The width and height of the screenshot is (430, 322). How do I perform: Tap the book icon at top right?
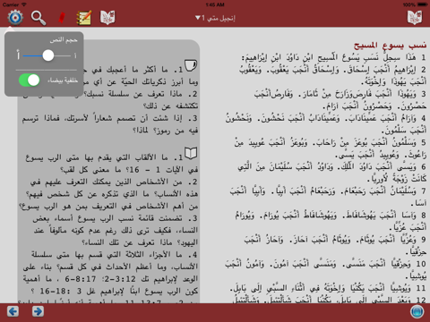[415, 18]
